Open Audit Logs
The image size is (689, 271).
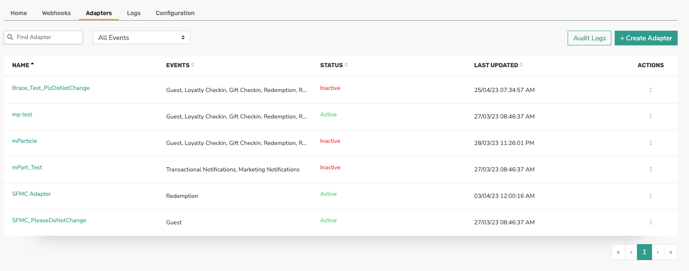tap(589, 38)
